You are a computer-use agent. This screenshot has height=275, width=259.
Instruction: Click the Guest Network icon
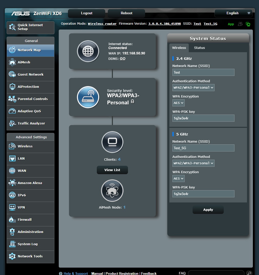tap(12, 74)
